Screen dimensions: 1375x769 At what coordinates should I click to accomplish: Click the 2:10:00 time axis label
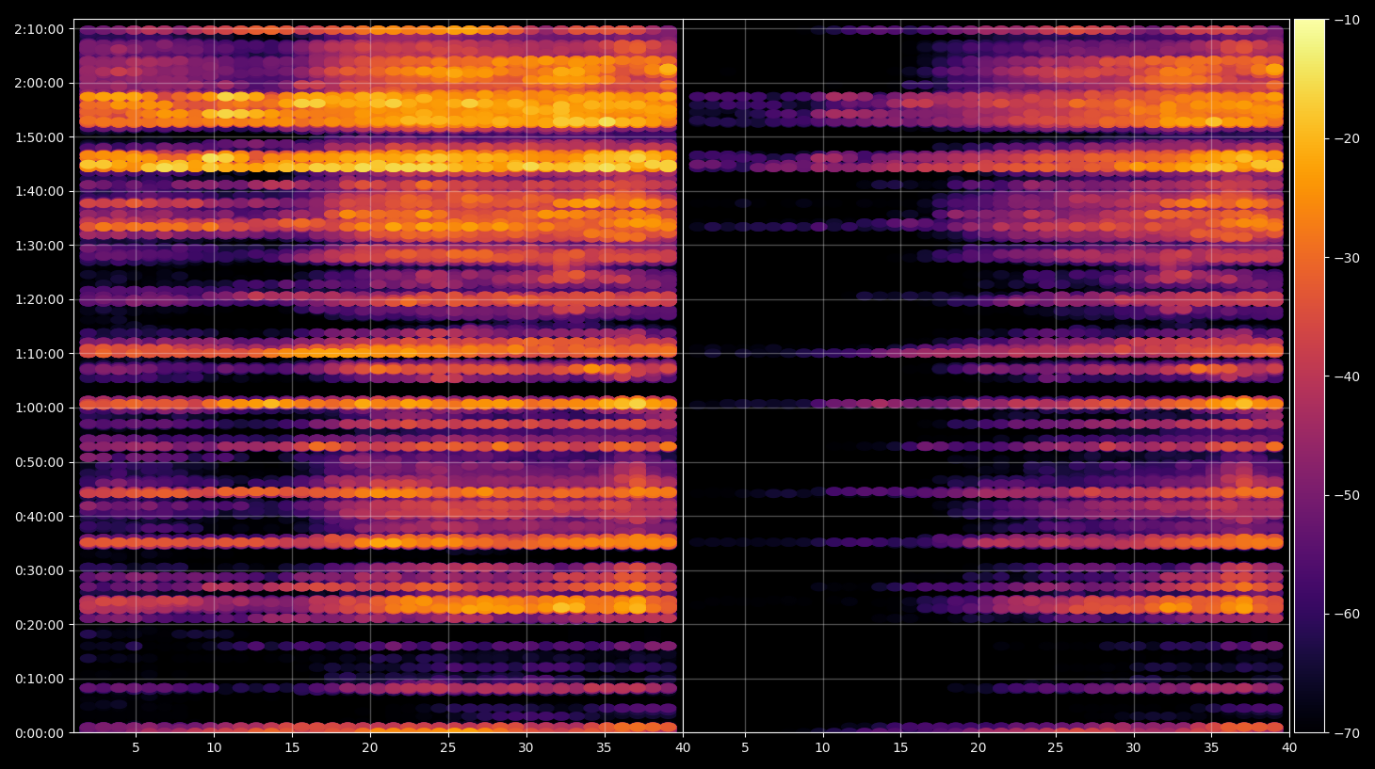tap(39, 29)
